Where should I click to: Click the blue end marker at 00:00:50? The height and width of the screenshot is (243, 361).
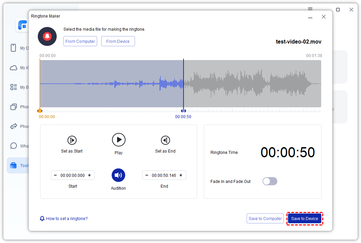pyautogui.click(x=183, y=111)
